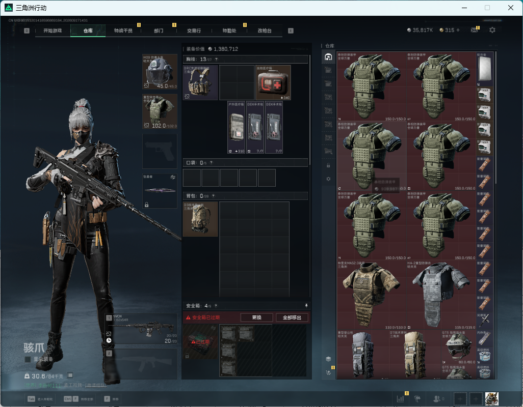Select the equipped armor slot showing 102.0

click(160, 111)
